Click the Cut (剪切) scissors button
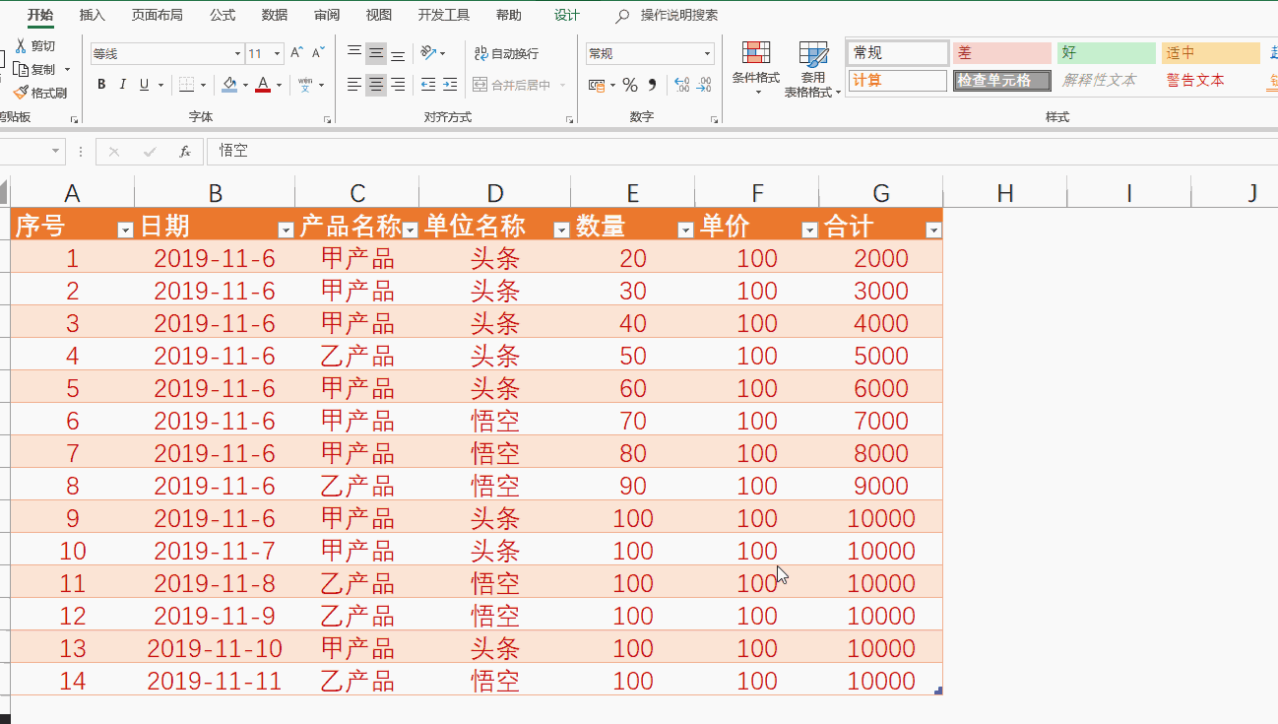 coord(34,46)
